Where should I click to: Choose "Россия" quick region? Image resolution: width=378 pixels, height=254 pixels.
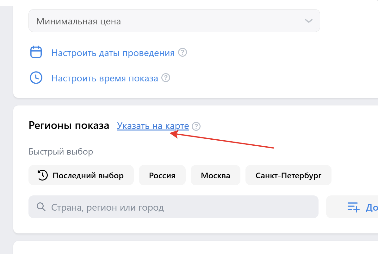tap(162, 175)
